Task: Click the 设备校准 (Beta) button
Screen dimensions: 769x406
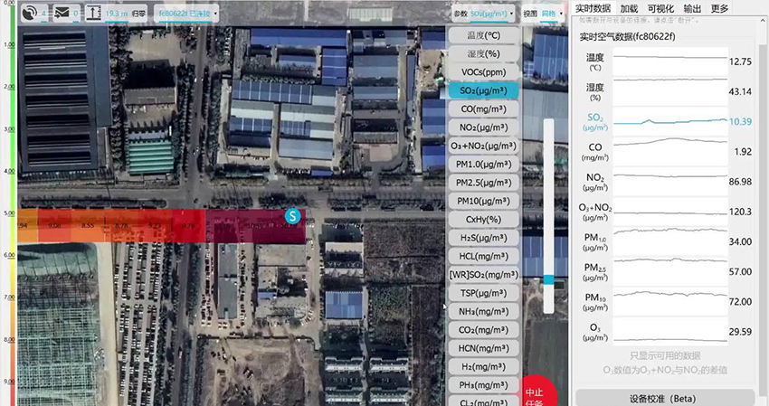Action: [665, 398]
